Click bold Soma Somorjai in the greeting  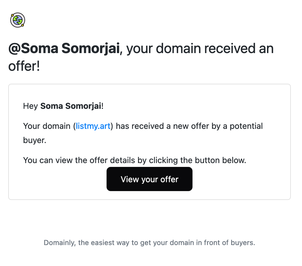(x=71, y=106)
